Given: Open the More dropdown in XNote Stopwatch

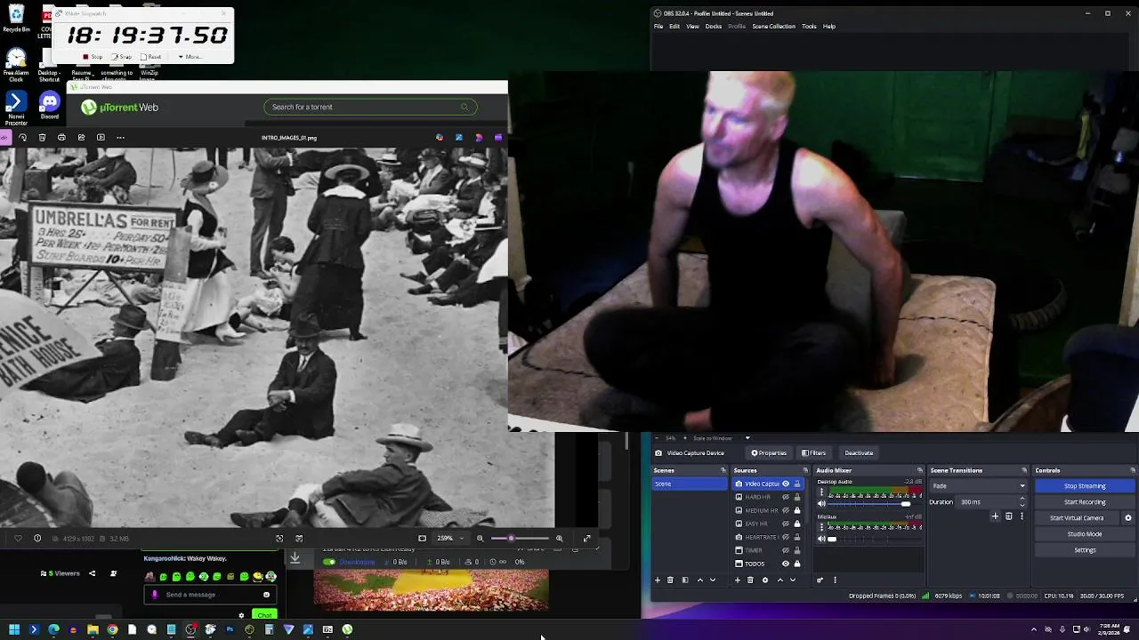Looking at the screenshot, I should coord(190,57).
